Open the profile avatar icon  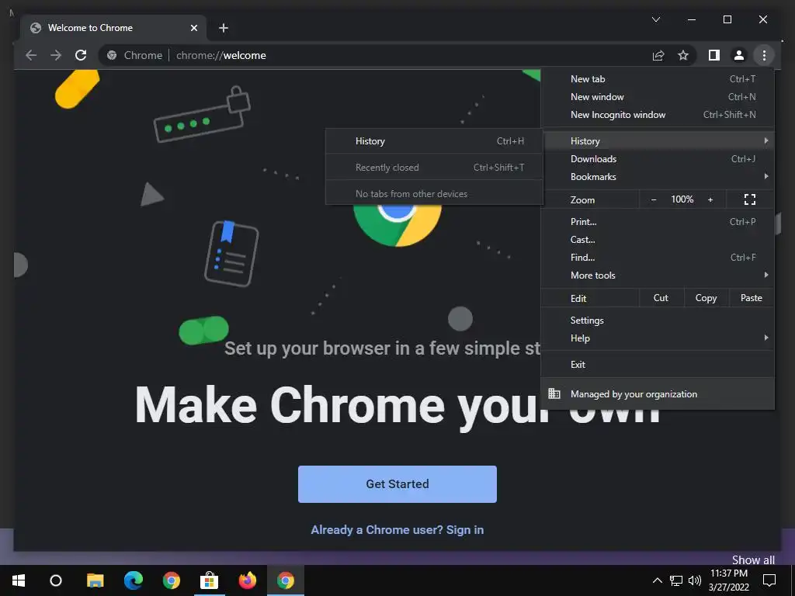point(739,55)
